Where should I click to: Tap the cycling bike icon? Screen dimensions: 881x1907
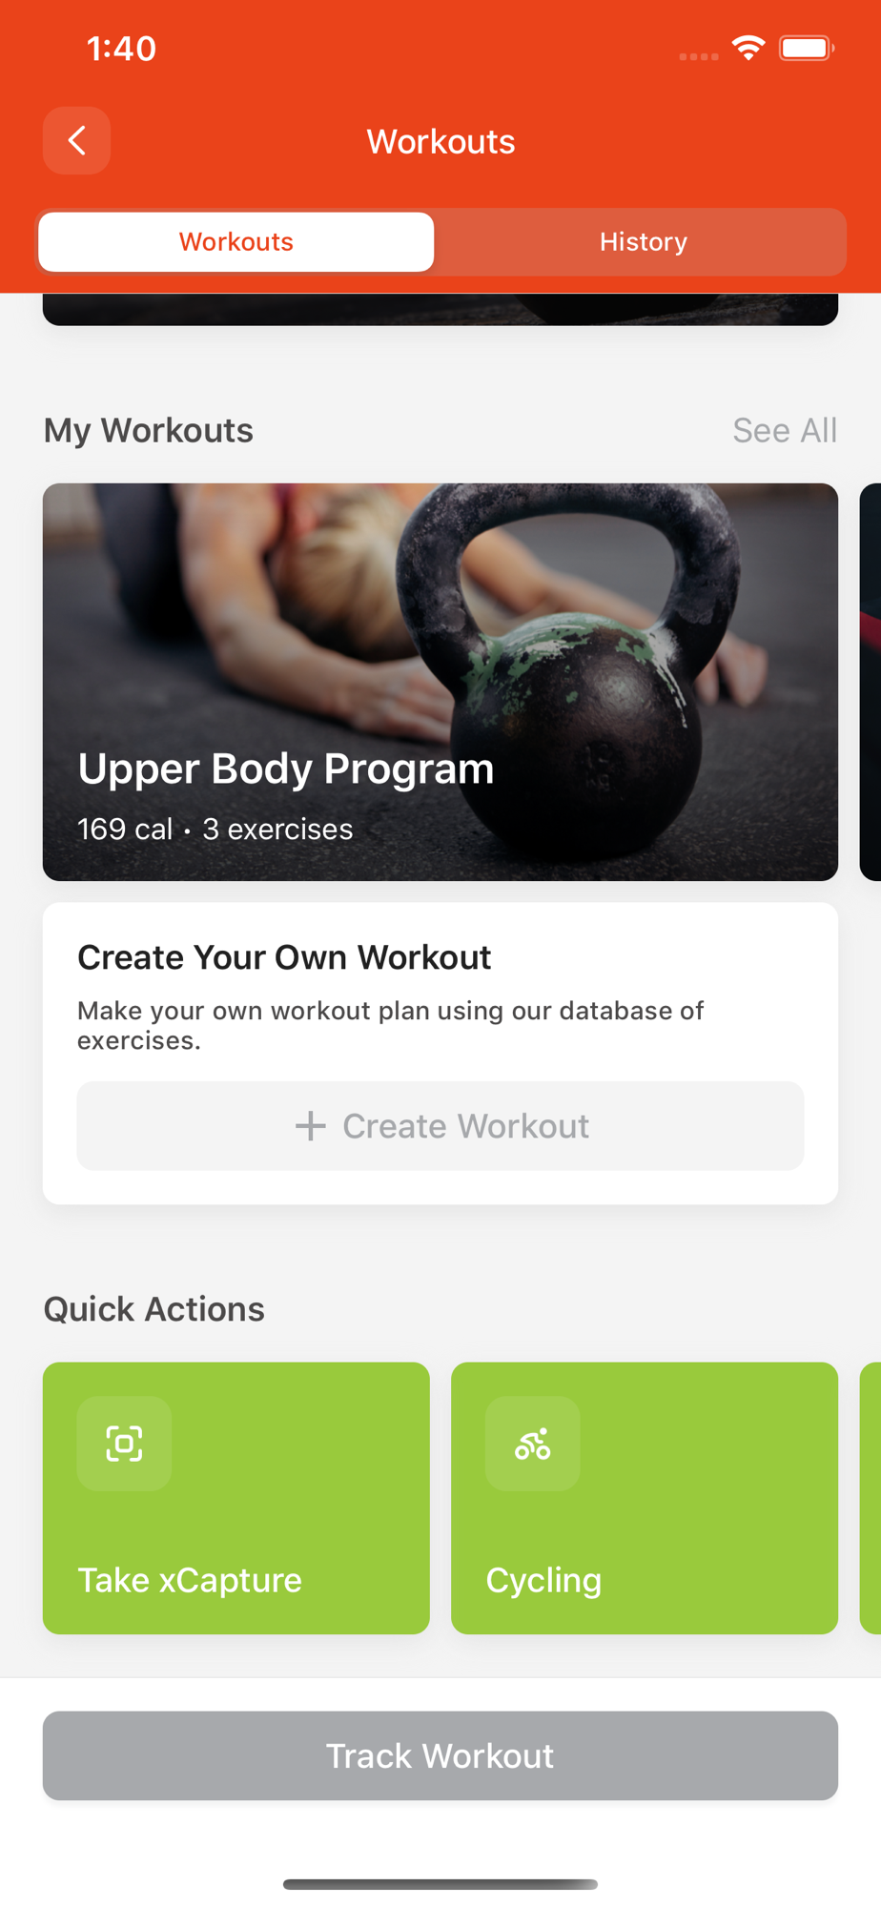click(532, 1444)
